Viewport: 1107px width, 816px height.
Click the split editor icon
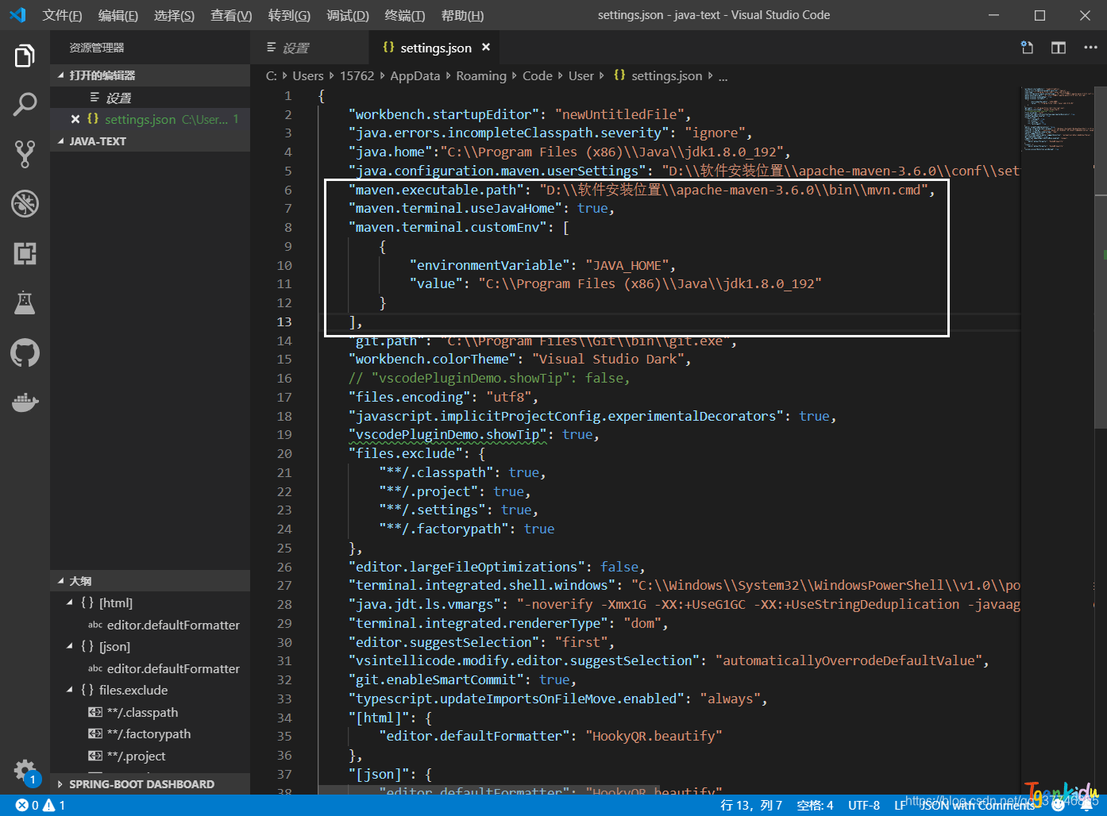point(1059,48)
